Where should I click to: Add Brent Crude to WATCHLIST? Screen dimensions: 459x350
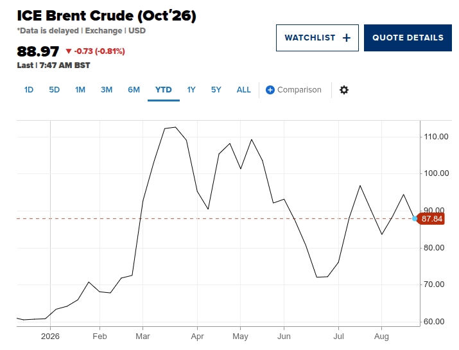(317, 38)
